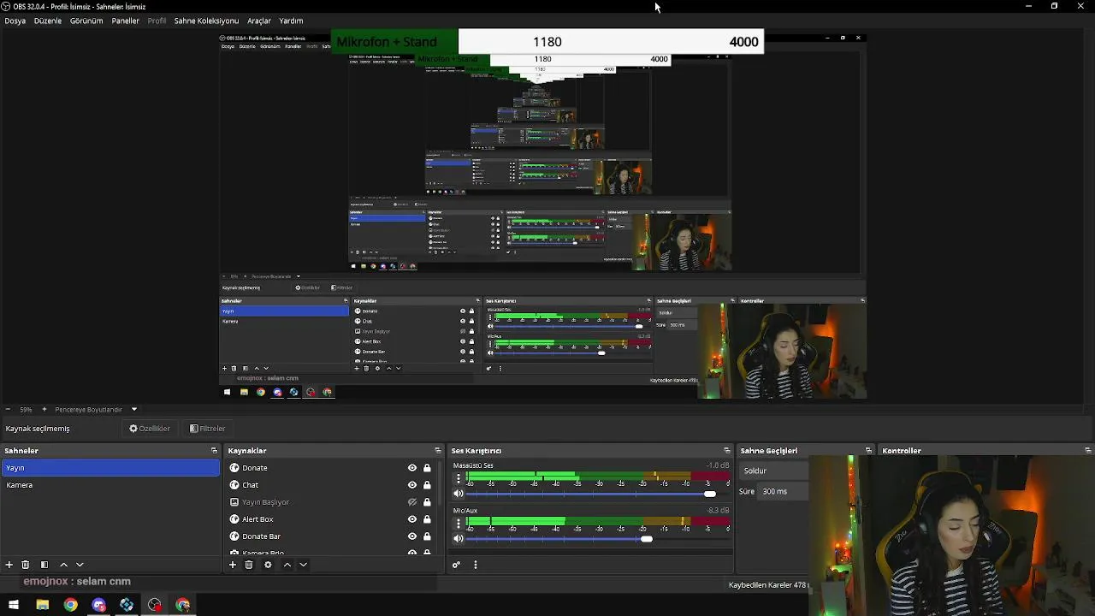This screenshot has width=1095, height=616.
Task: Click Kaybedilen Kareler status bar text
Action: (x=767, y=585)
